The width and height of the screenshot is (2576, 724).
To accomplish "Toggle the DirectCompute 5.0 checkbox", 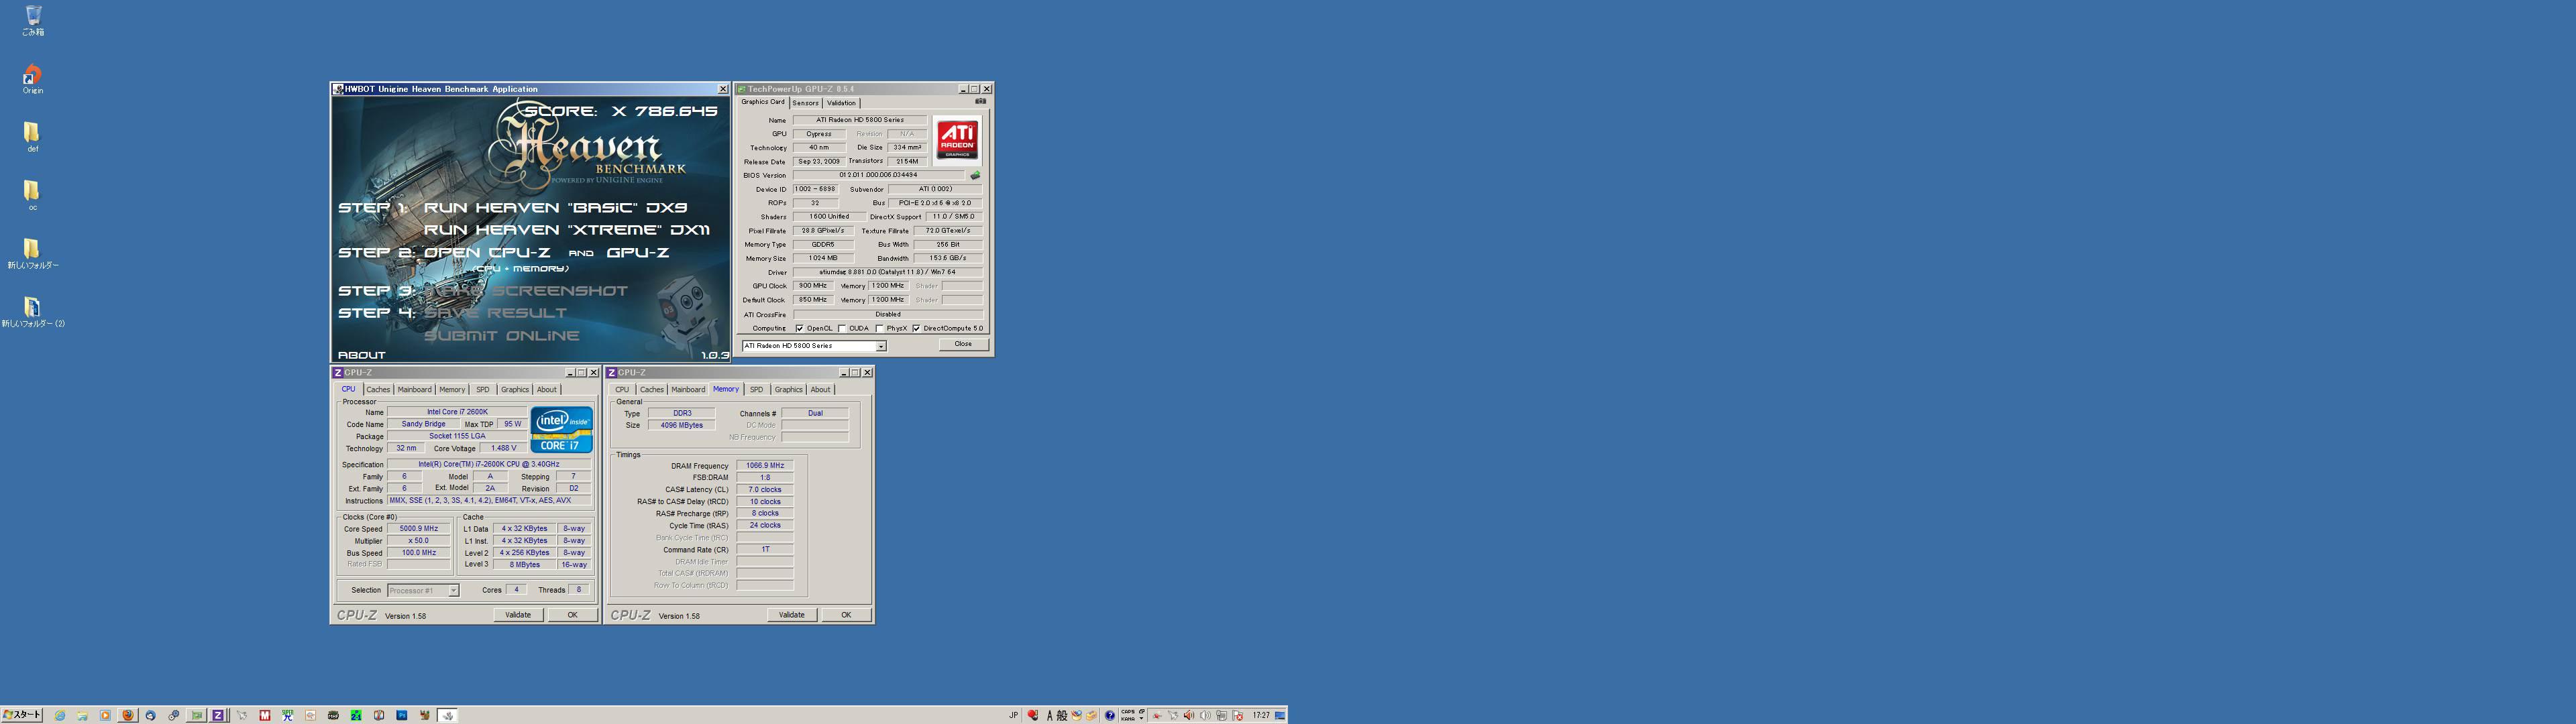I will [916, 328].
